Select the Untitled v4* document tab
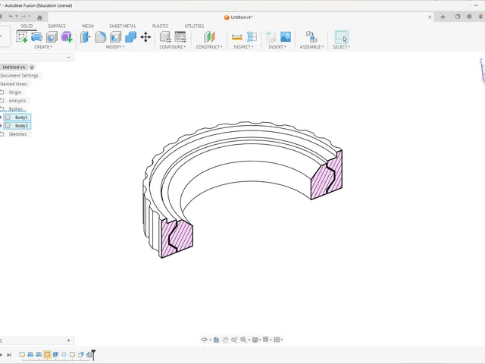Image resolution: width=485 pixels, height=364 pixels. pos(238,17)
